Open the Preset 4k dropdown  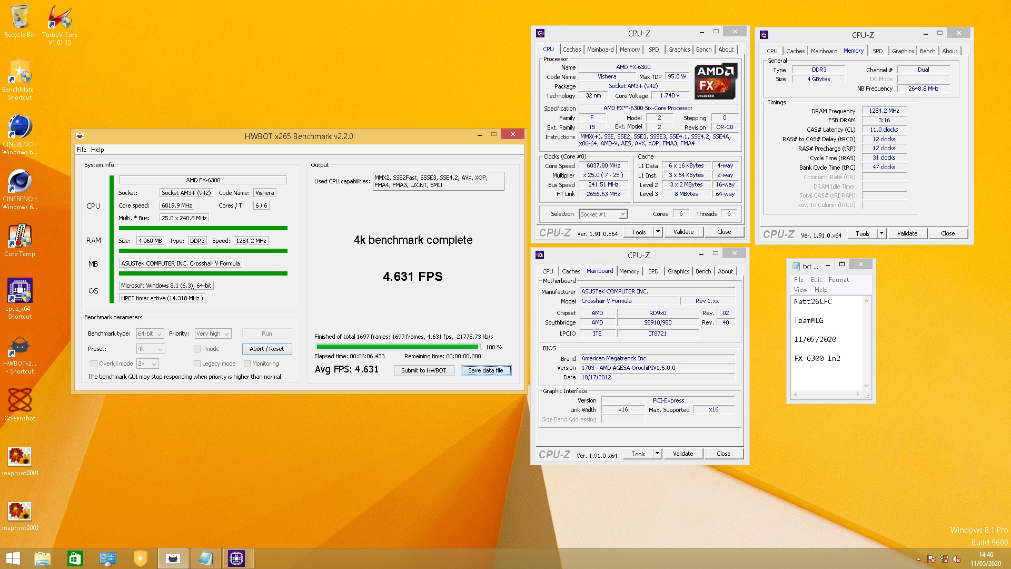150,349
